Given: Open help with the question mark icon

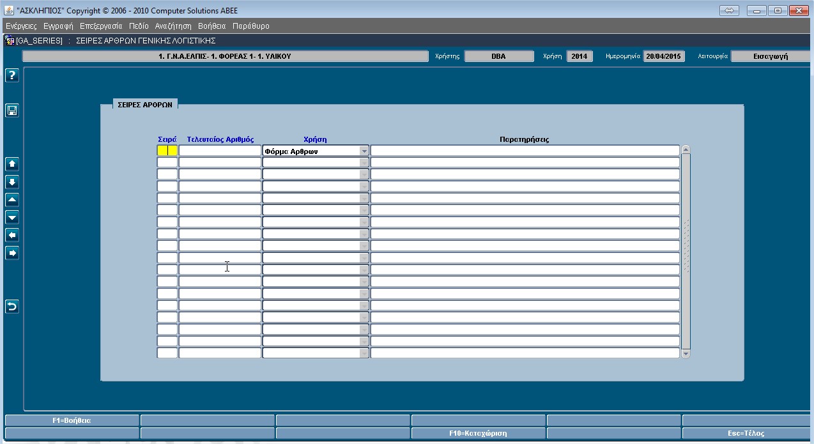Looking at the screenshot, I should pyautogui.click(x=12, y=75).
